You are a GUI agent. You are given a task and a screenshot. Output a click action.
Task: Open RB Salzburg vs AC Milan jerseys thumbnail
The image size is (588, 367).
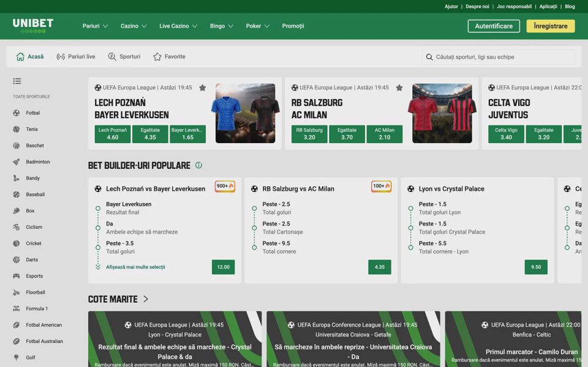pos(442,113)
